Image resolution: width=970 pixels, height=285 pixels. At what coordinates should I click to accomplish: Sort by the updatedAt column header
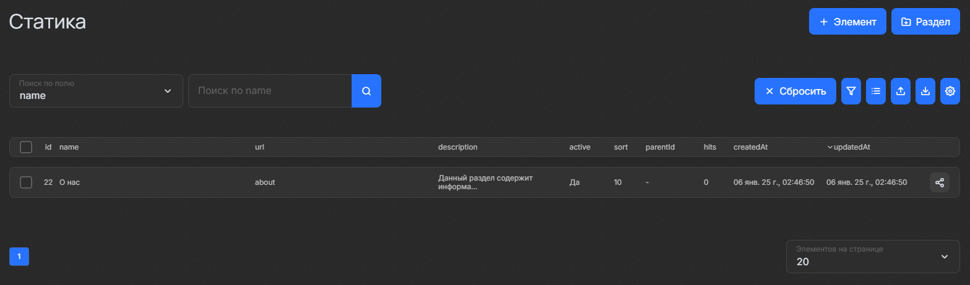[x=852, y=147]
